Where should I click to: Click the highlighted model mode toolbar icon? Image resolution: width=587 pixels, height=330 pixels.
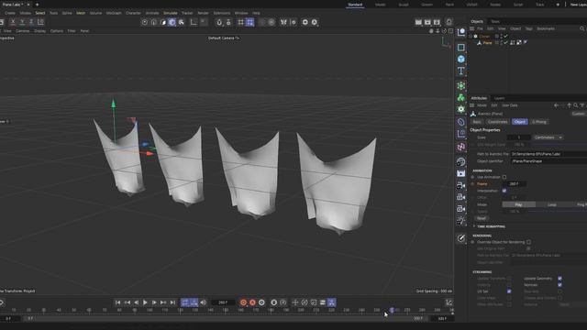(x=172, y=22)
